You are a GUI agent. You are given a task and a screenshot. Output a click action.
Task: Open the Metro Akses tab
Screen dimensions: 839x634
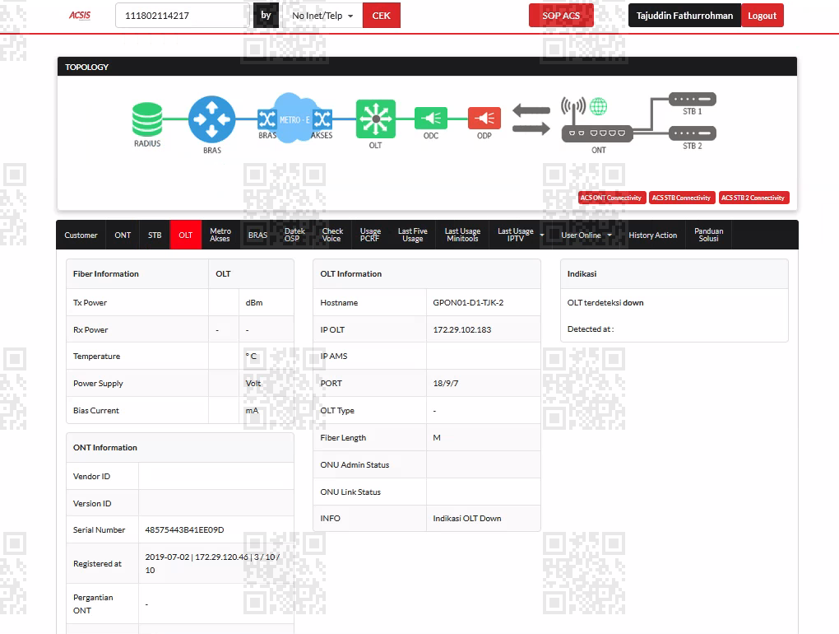coord(220,235)
